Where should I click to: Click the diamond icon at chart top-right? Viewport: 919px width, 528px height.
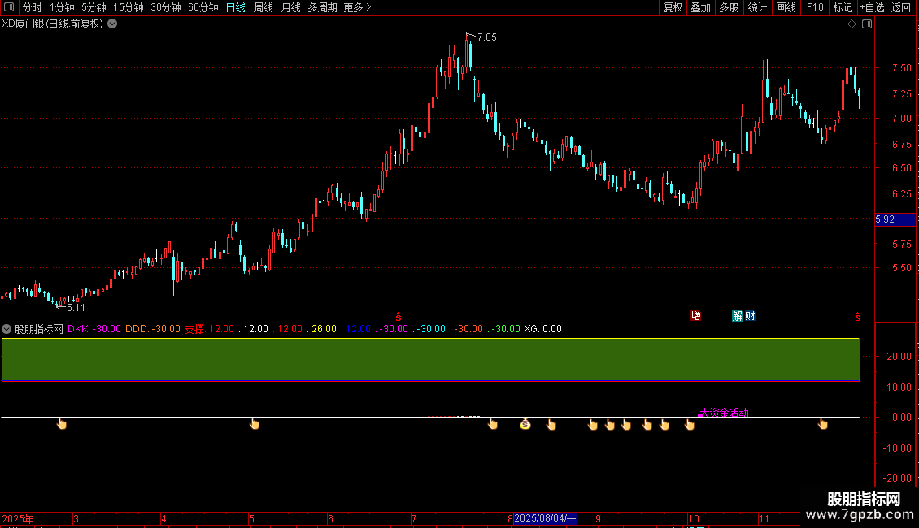(851, 24)
